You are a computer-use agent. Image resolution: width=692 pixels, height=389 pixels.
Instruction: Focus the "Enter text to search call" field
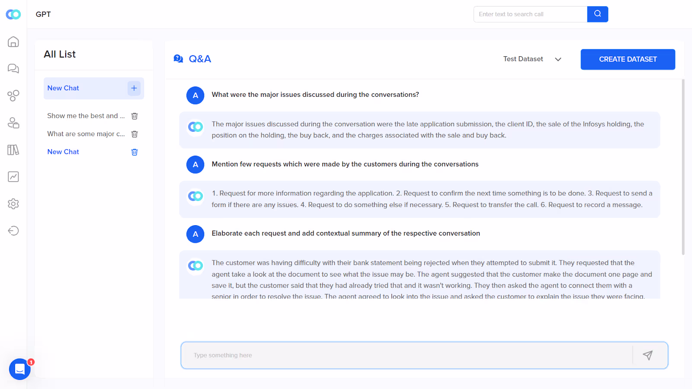click(530, 14)
